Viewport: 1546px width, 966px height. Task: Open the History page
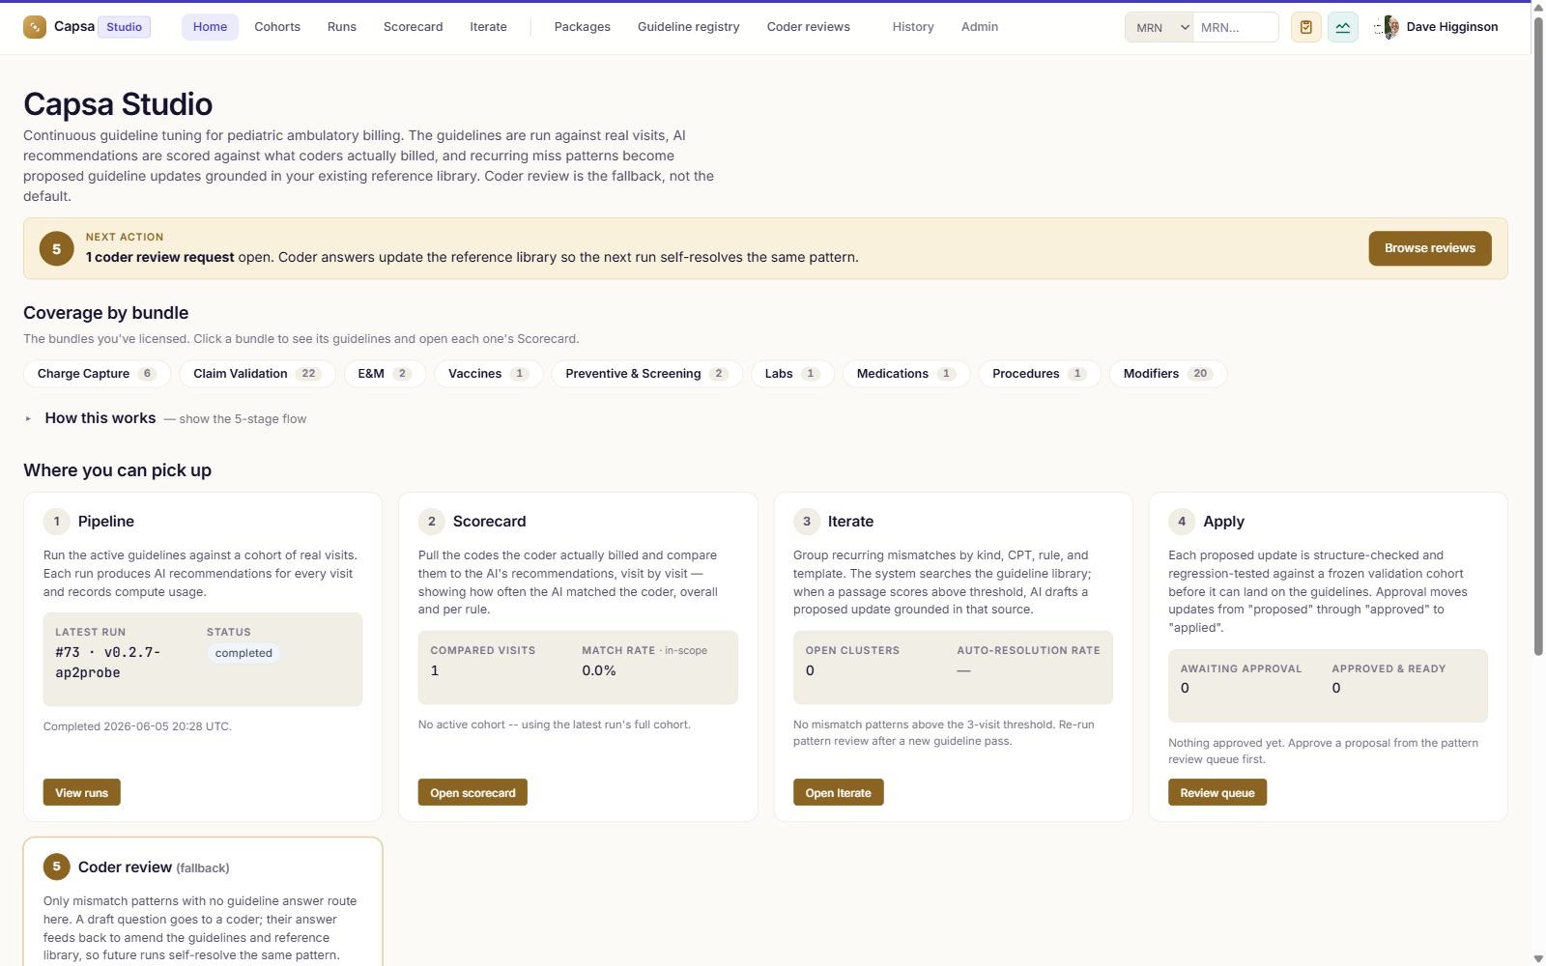[x=913, y=27]
